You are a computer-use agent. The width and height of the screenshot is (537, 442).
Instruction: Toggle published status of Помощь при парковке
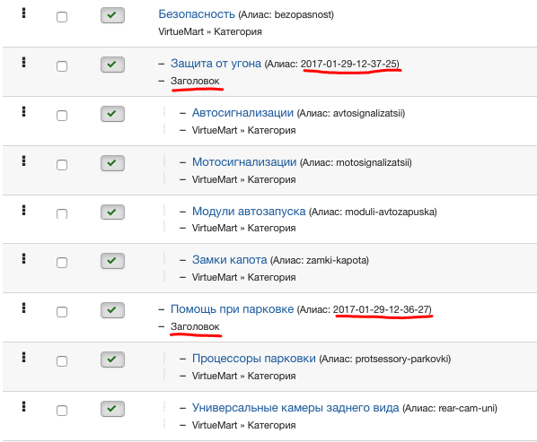112,310
